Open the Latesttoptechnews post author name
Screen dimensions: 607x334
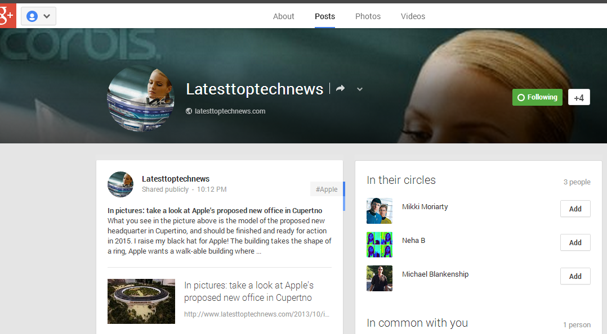point(176,179)
